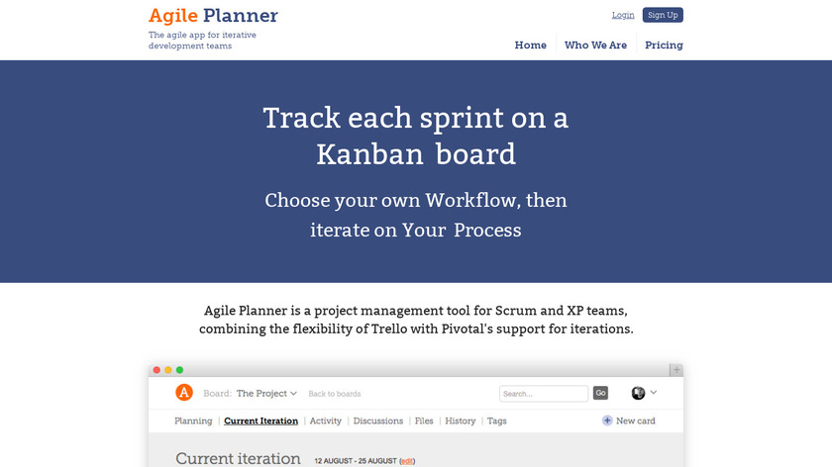Click the orange Agile Planner logo icon
The width and height of the screenshot is (832, 467).
[183, 393]
